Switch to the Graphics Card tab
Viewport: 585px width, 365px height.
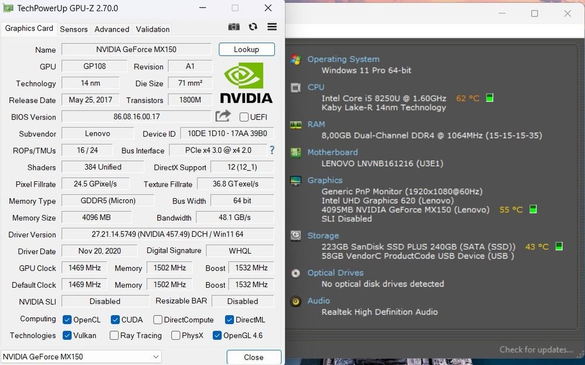[x=29, y=28]
